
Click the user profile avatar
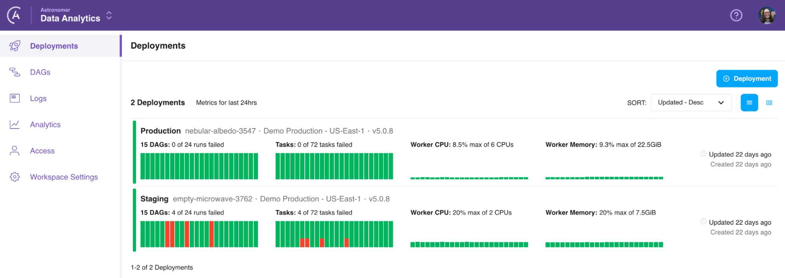[x=766, y=15]
